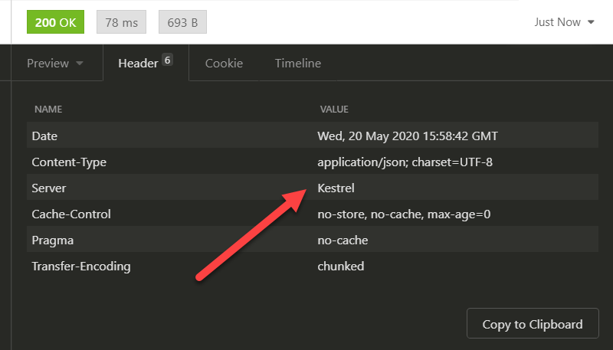Select the chunked Transfer-Encoding value
Viewport: 613px width, 350px height.
click(x=340, y=266)
